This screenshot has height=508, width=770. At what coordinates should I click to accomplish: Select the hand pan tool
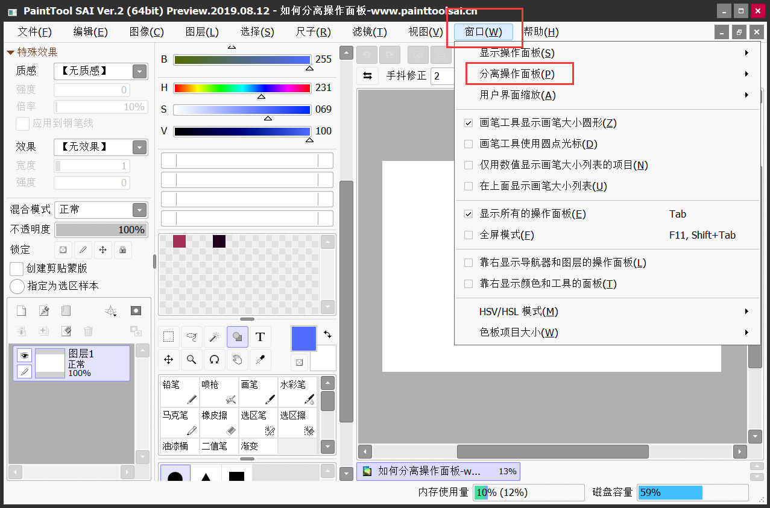tap(238, 360)
